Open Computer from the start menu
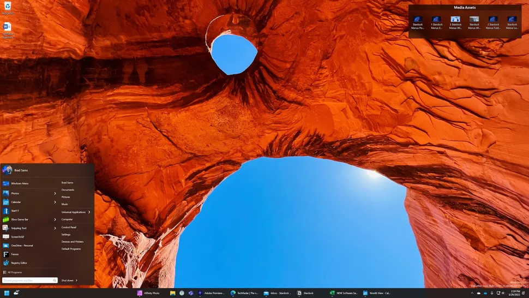The width and height of the screenshot is (529, 298). (67, 219)
